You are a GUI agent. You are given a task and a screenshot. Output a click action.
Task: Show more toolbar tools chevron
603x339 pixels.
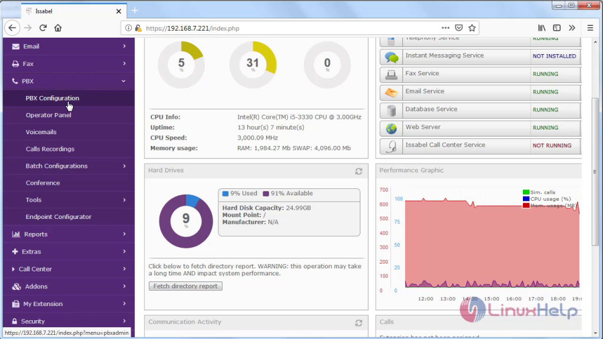coord(572,28)
